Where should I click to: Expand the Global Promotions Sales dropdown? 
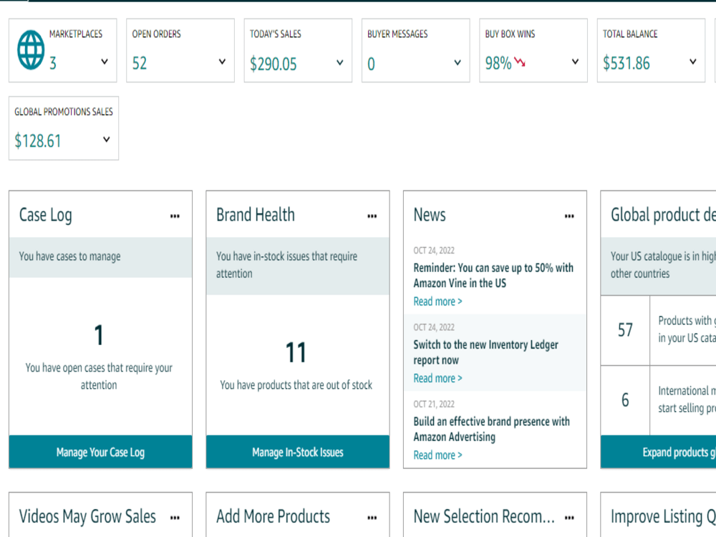click(107, 140)
